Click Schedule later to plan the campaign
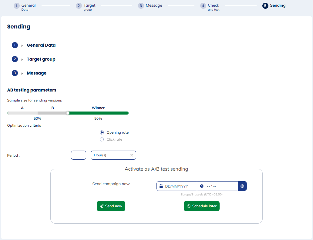Image resolution: width=313 pixels, height=240 pixels. click(201, 206)
